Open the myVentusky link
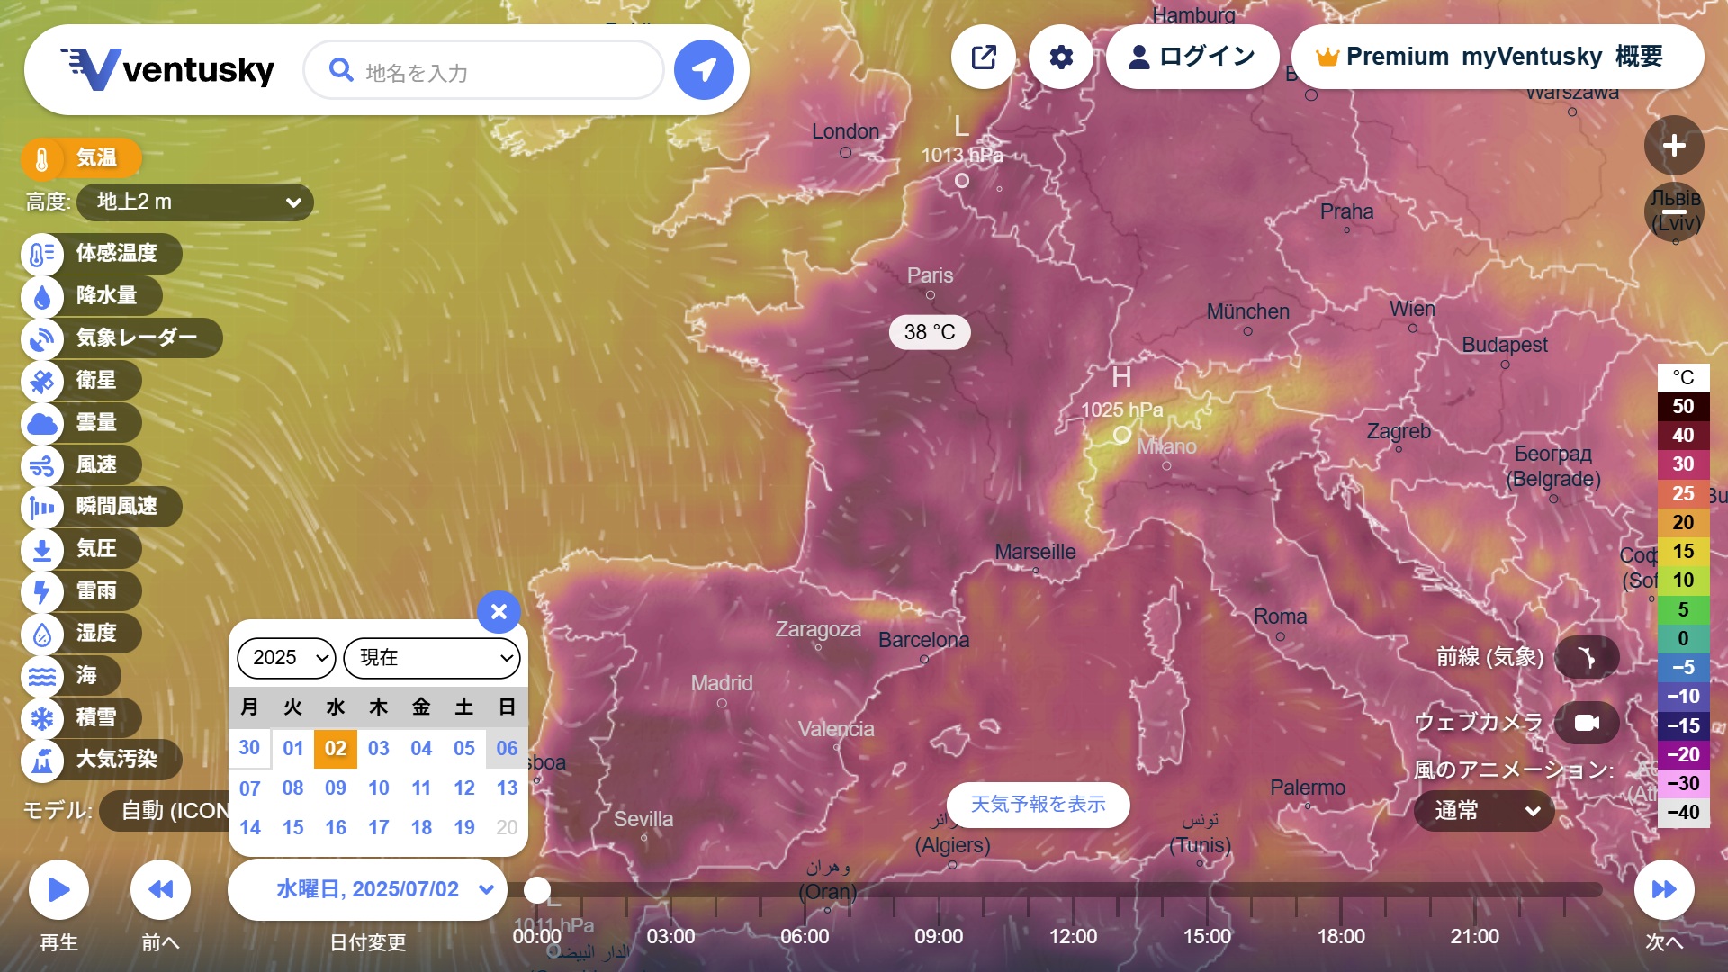Viewport: 1728px width, 972px height. [1532, 57]
